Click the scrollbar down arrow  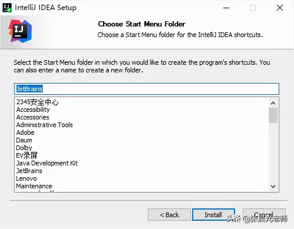tap(273, 186)
